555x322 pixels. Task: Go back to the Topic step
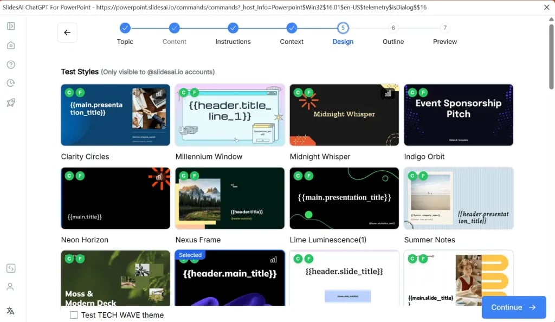[x=125, y=28]
